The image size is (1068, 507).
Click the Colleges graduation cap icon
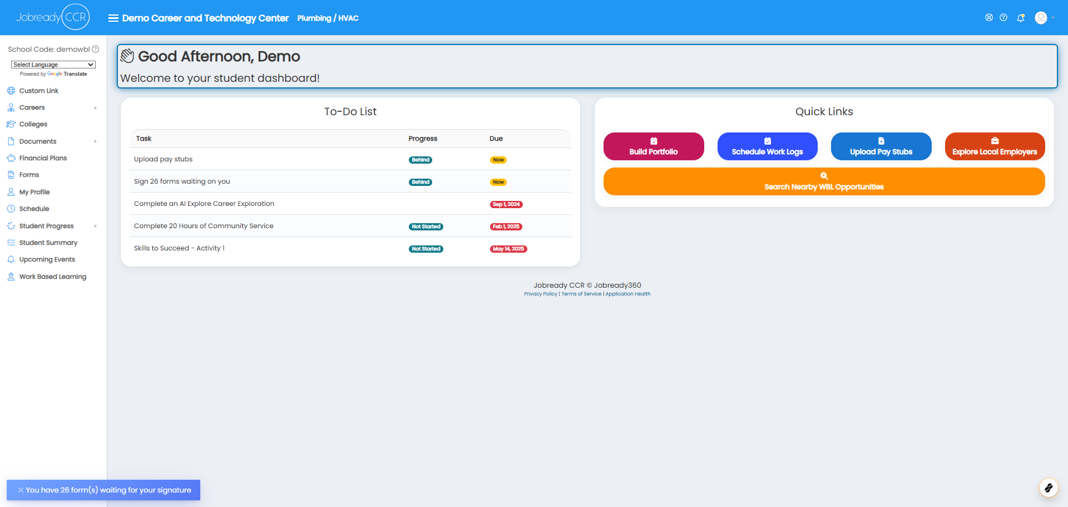pos(11,124)
